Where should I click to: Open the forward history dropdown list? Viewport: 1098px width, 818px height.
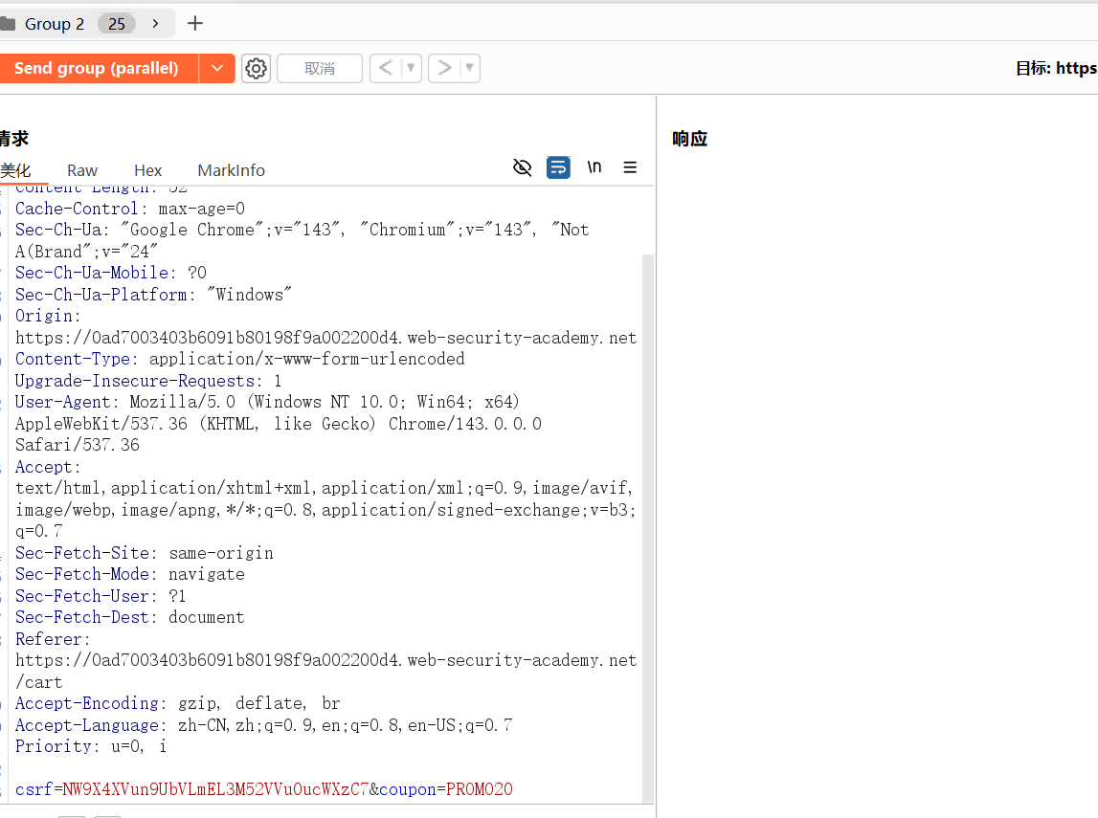tap(469, 69)
